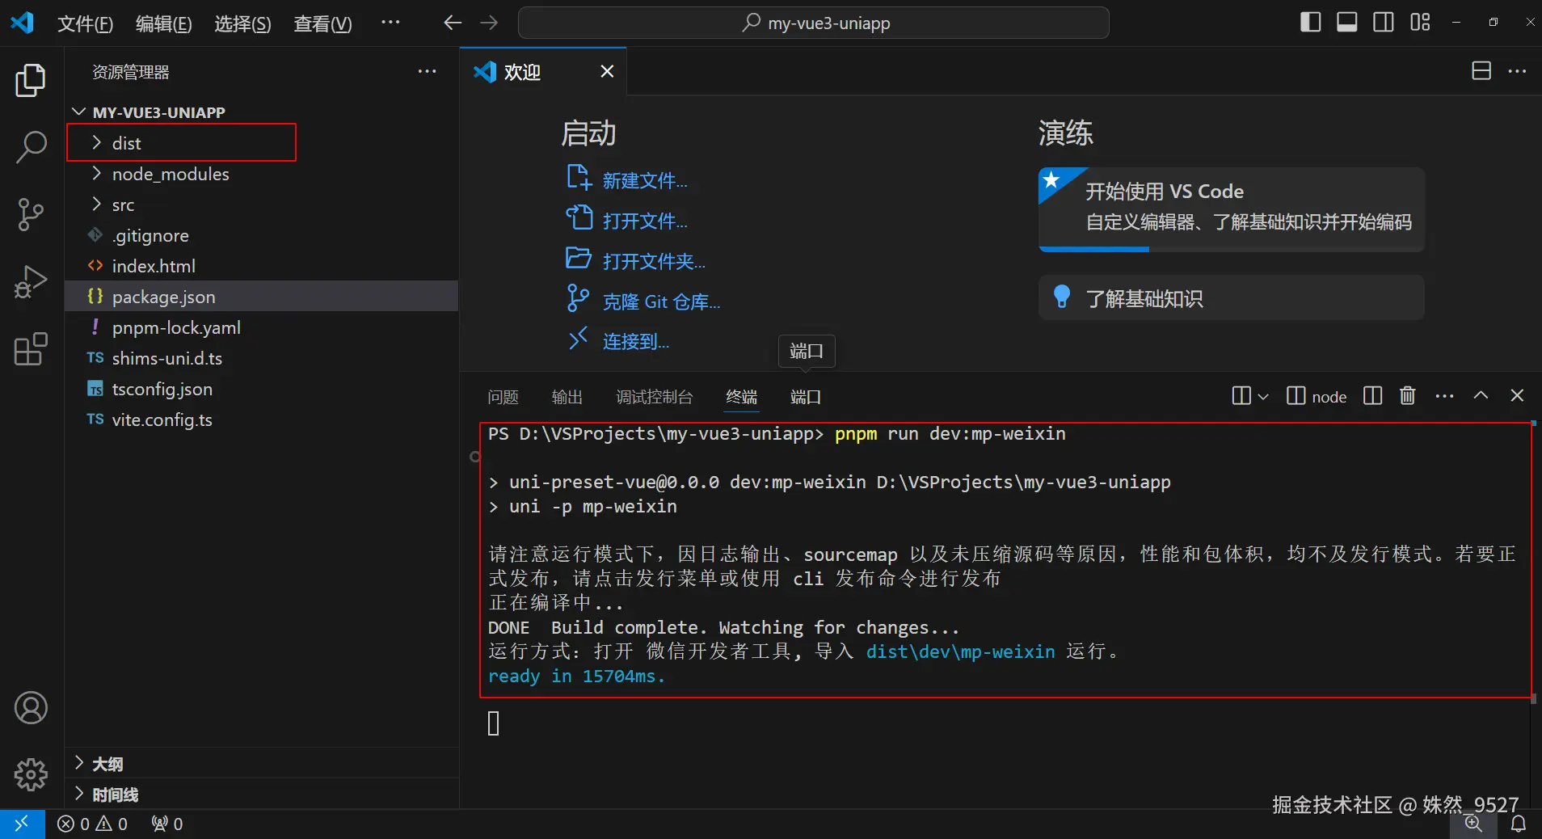Click the VS Code logo icon

pos(22,23)
